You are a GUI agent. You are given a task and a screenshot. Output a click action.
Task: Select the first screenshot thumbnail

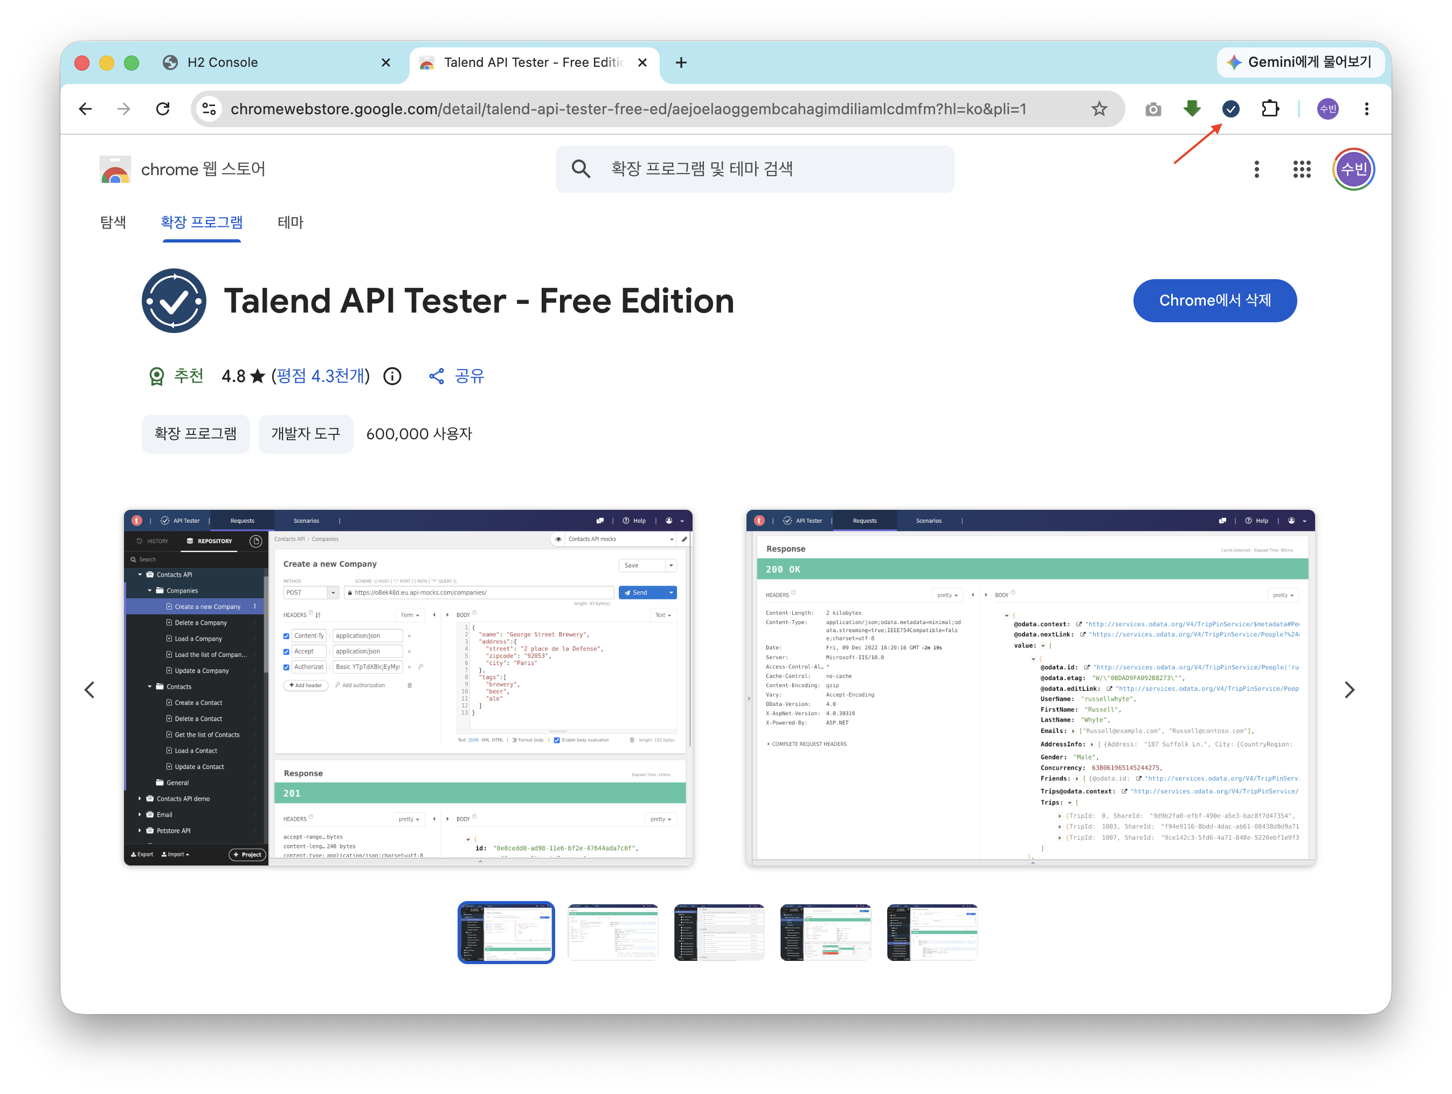(506, 932)
